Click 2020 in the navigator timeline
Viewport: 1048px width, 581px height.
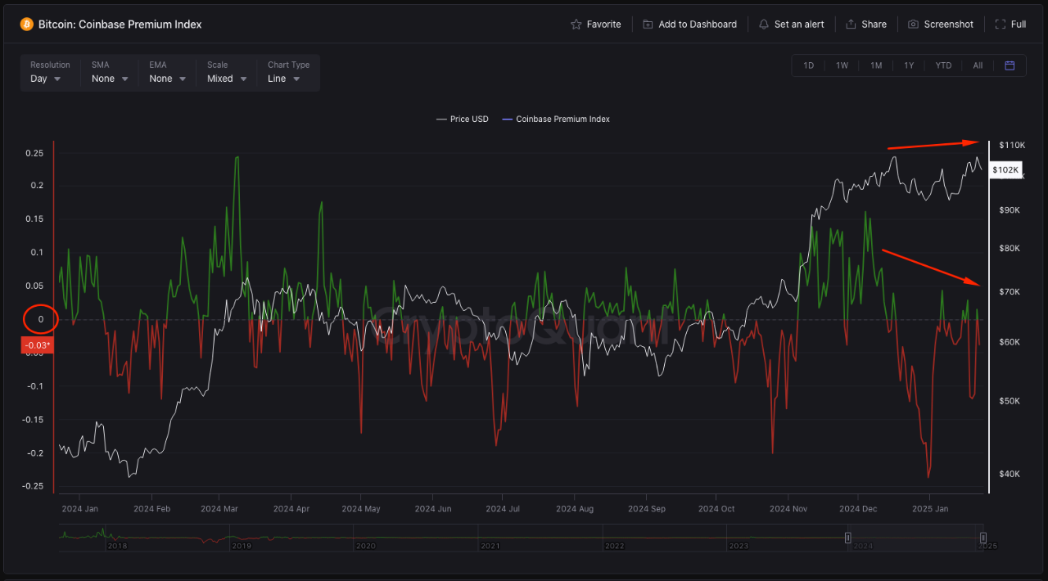[365, 546]
